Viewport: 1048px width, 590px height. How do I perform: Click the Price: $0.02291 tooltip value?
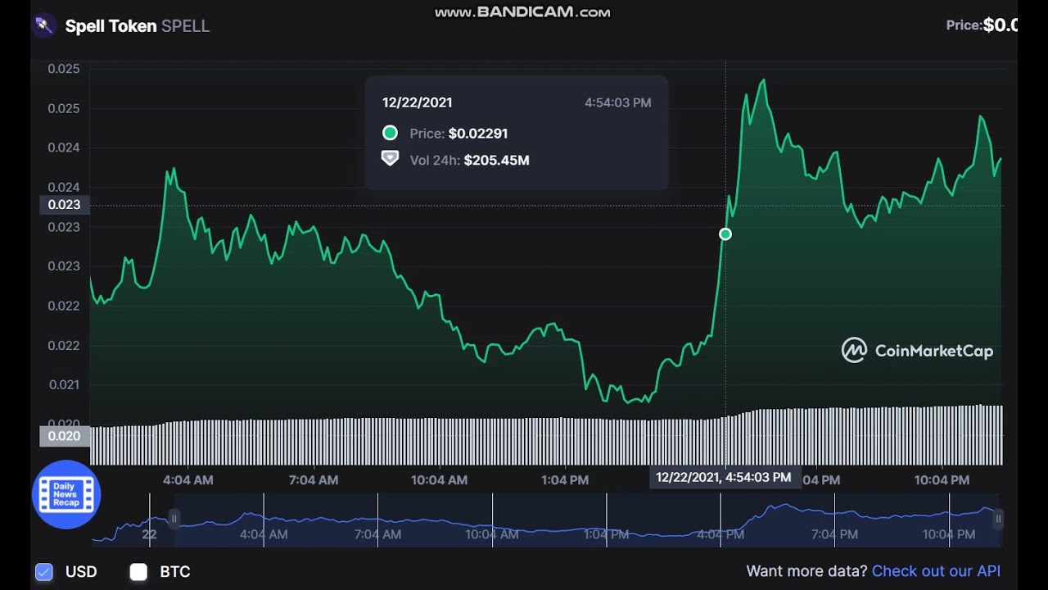pos(458,134)
